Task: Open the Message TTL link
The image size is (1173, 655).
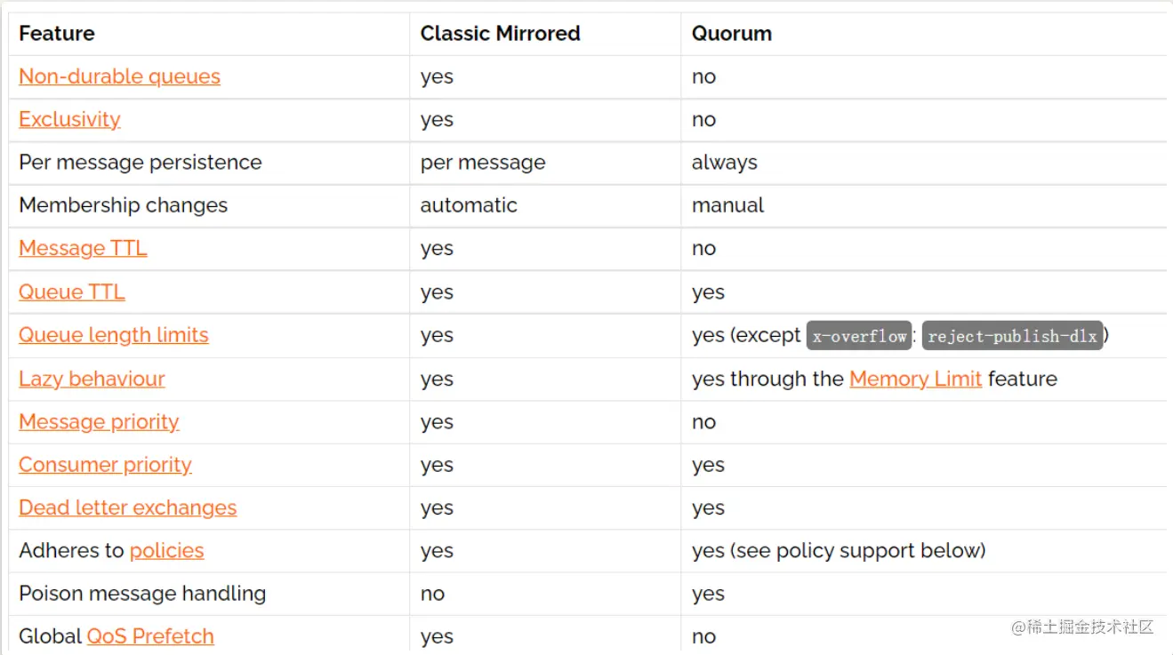Action: pos(83,249)
